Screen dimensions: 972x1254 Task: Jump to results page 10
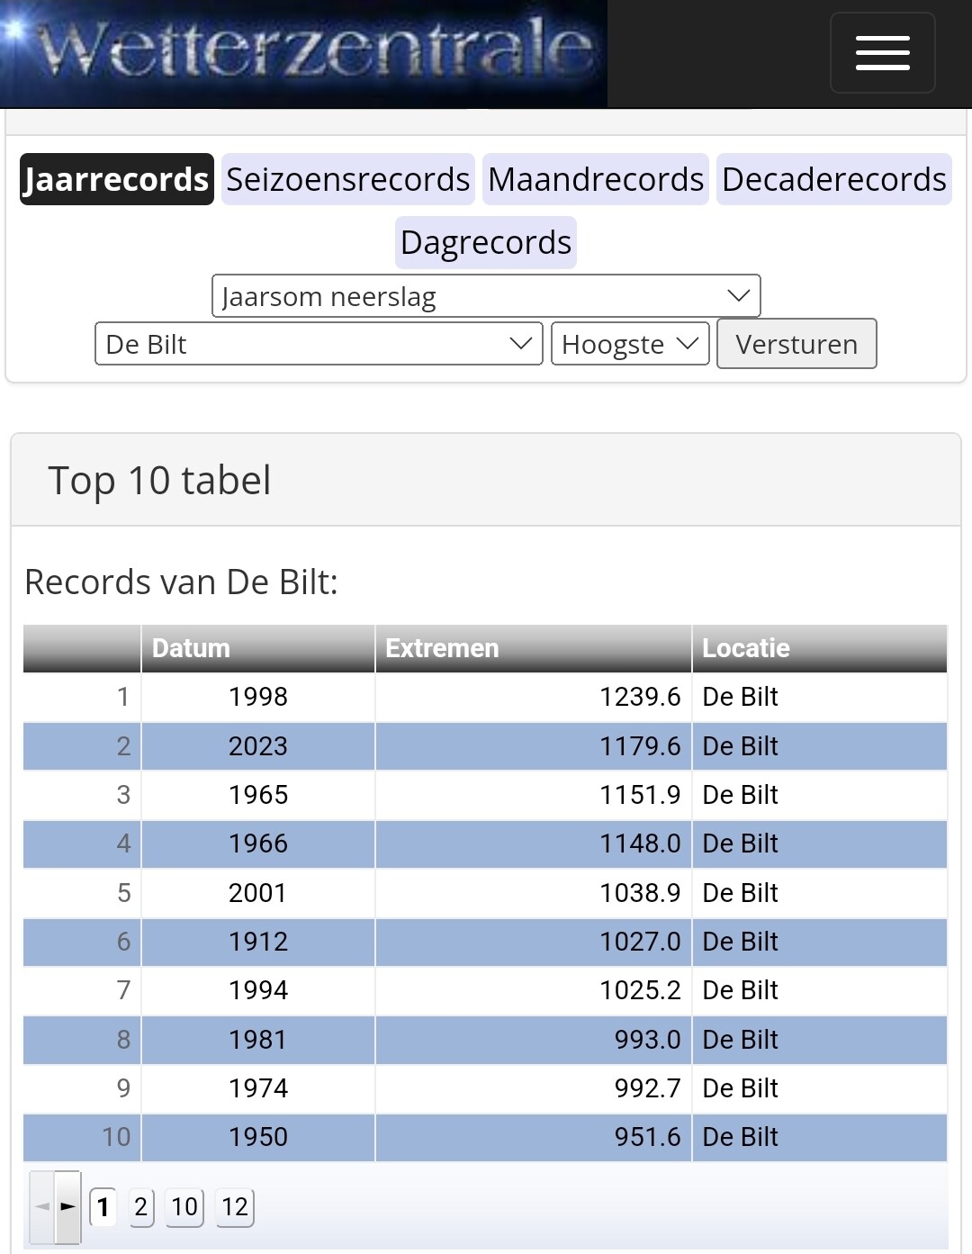coord(184,1206)
